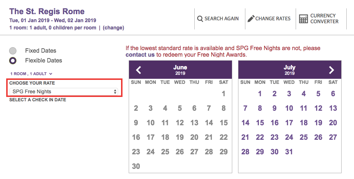Click the pencil Change Rates icon
Viewport: 354px width, 179px height.
pos(251,19)
